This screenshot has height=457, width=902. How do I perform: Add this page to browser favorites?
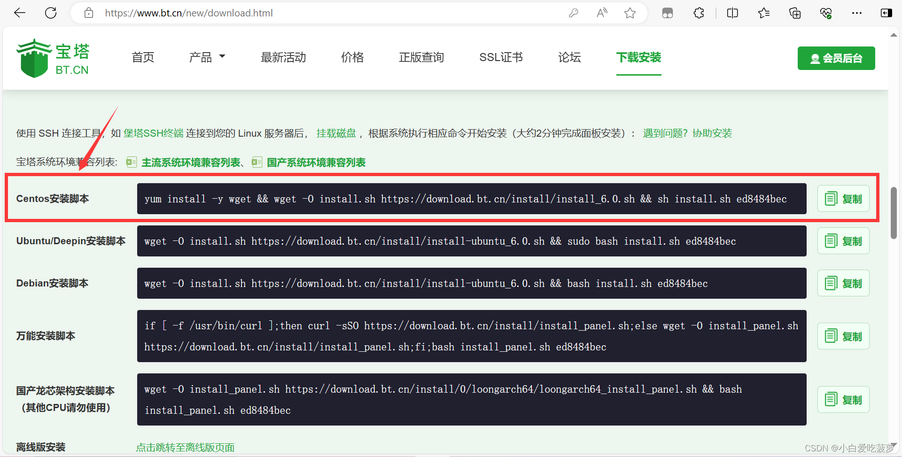(x=630, y=13)
